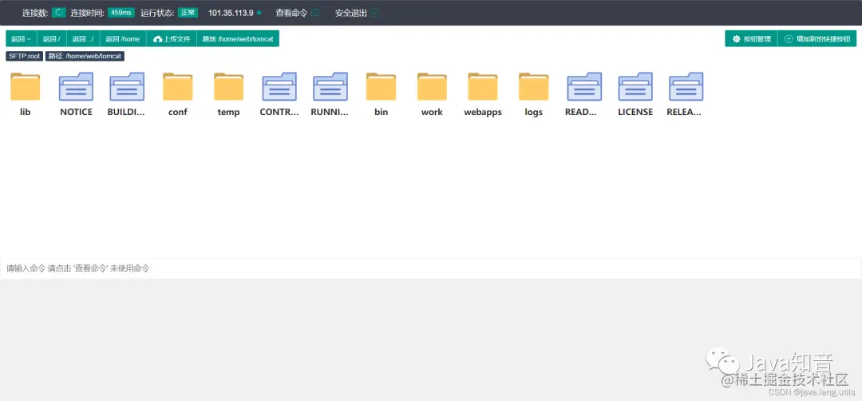Click the 连接数 spinner badge
Screen dimensions: 862x401
pyautogui.click(x=59, y=13)
